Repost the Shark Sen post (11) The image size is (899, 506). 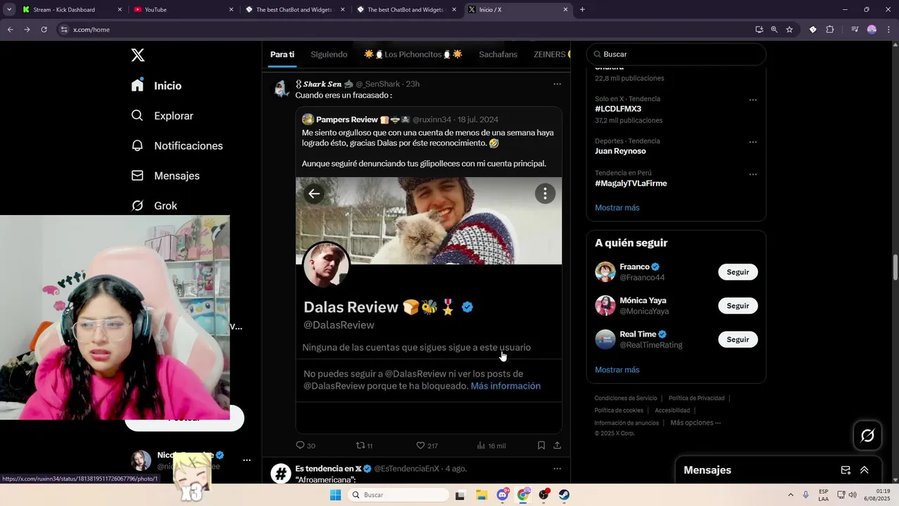[364, 446]
